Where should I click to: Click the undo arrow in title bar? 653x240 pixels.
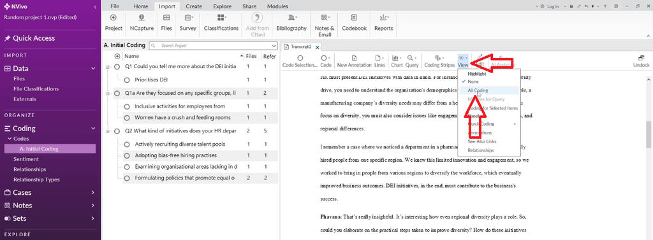pos(587,6)
